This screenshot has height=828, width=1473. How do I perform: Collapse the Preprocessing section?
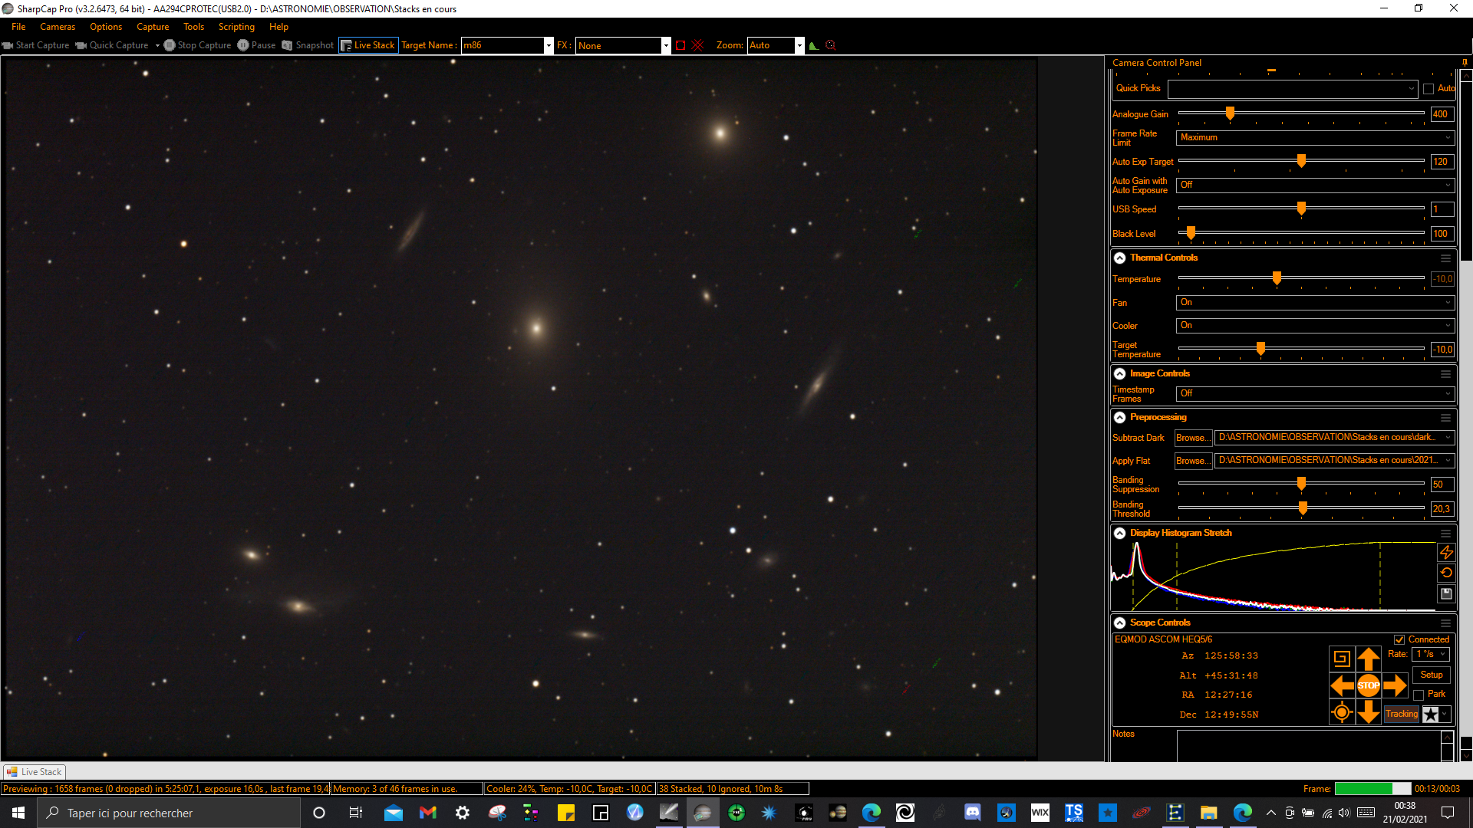[x=1120, y=418]
